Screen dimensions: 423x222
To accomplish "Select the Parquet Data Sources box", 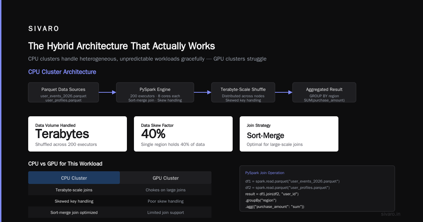I will (x=63, y=92).
